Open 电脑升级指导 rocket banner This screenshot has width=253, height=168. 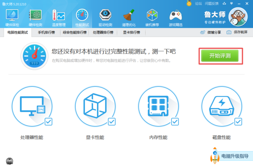click(230, 156)
